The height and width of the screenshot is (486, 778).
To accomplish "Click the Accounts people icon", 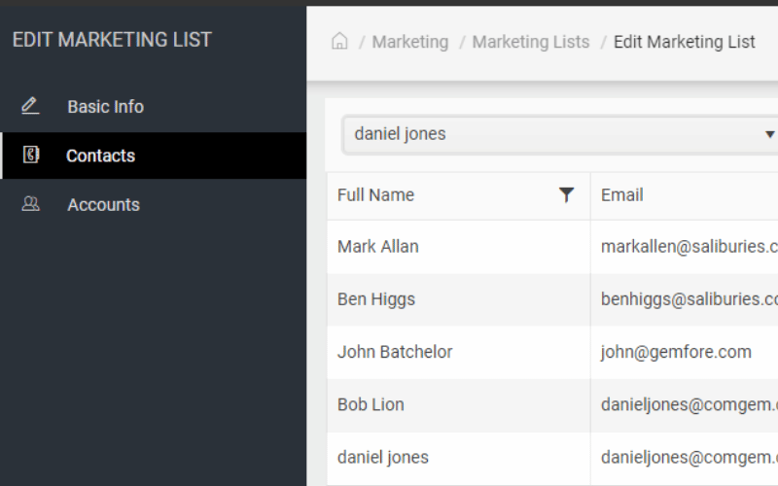I will point(30,204).
